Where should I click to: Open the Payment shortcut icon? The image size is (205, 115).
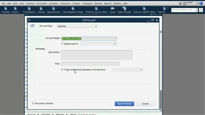click(6, 10)
